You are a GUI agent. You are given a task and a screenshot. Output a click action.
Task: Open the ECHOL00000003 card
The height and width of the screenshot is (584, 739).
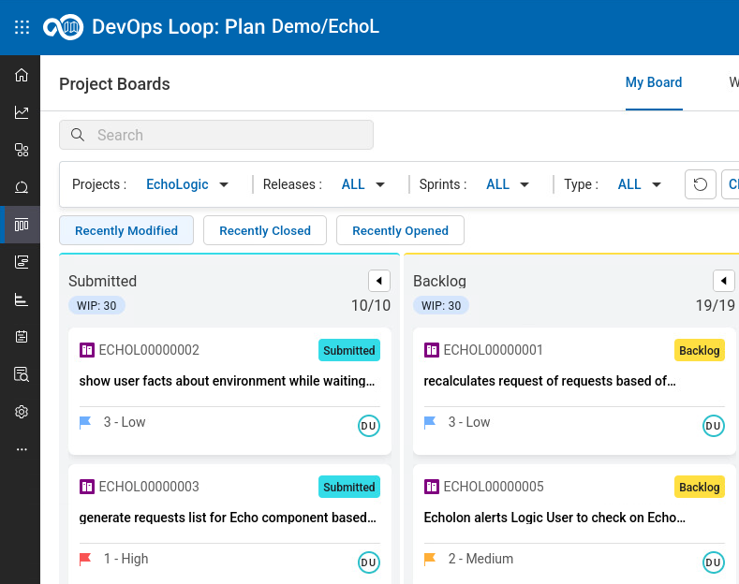coord(230,524)
